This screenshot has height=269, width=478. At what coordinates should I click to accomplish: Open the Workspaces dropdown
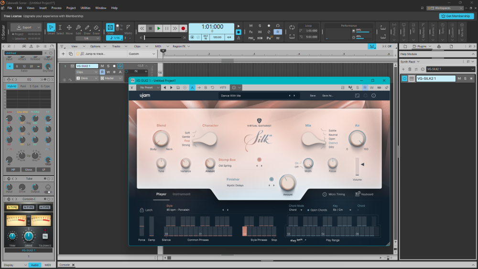click(445, 8)
